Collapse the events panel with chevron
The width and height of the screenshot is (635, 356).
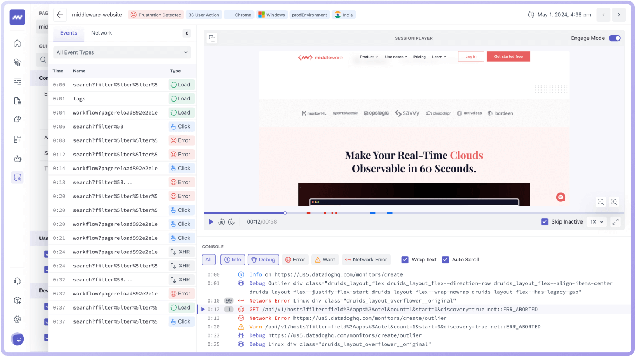pyautogui.click(x=187, y=33)
